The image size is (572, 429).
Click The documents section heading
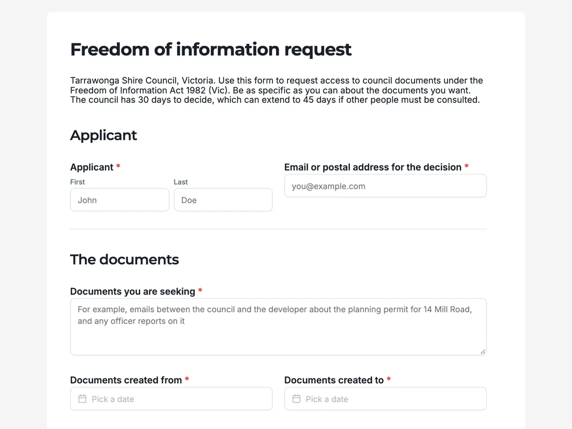pyautogui.click(x=124, y=260)
